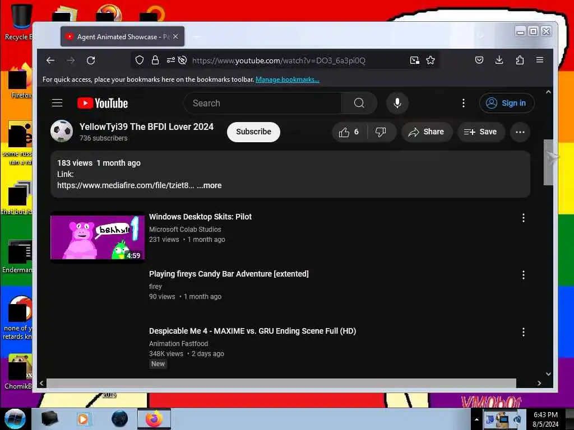This screenshot has height=430, width=574.
Task: Open the Pocket save icon
Action: click(479, 60)
